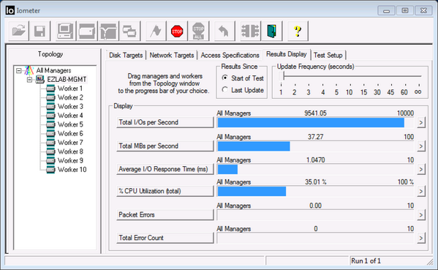Open options arrow for Total MBs per Second
This screenshot has height=270, width=438.
pos(421,146)
